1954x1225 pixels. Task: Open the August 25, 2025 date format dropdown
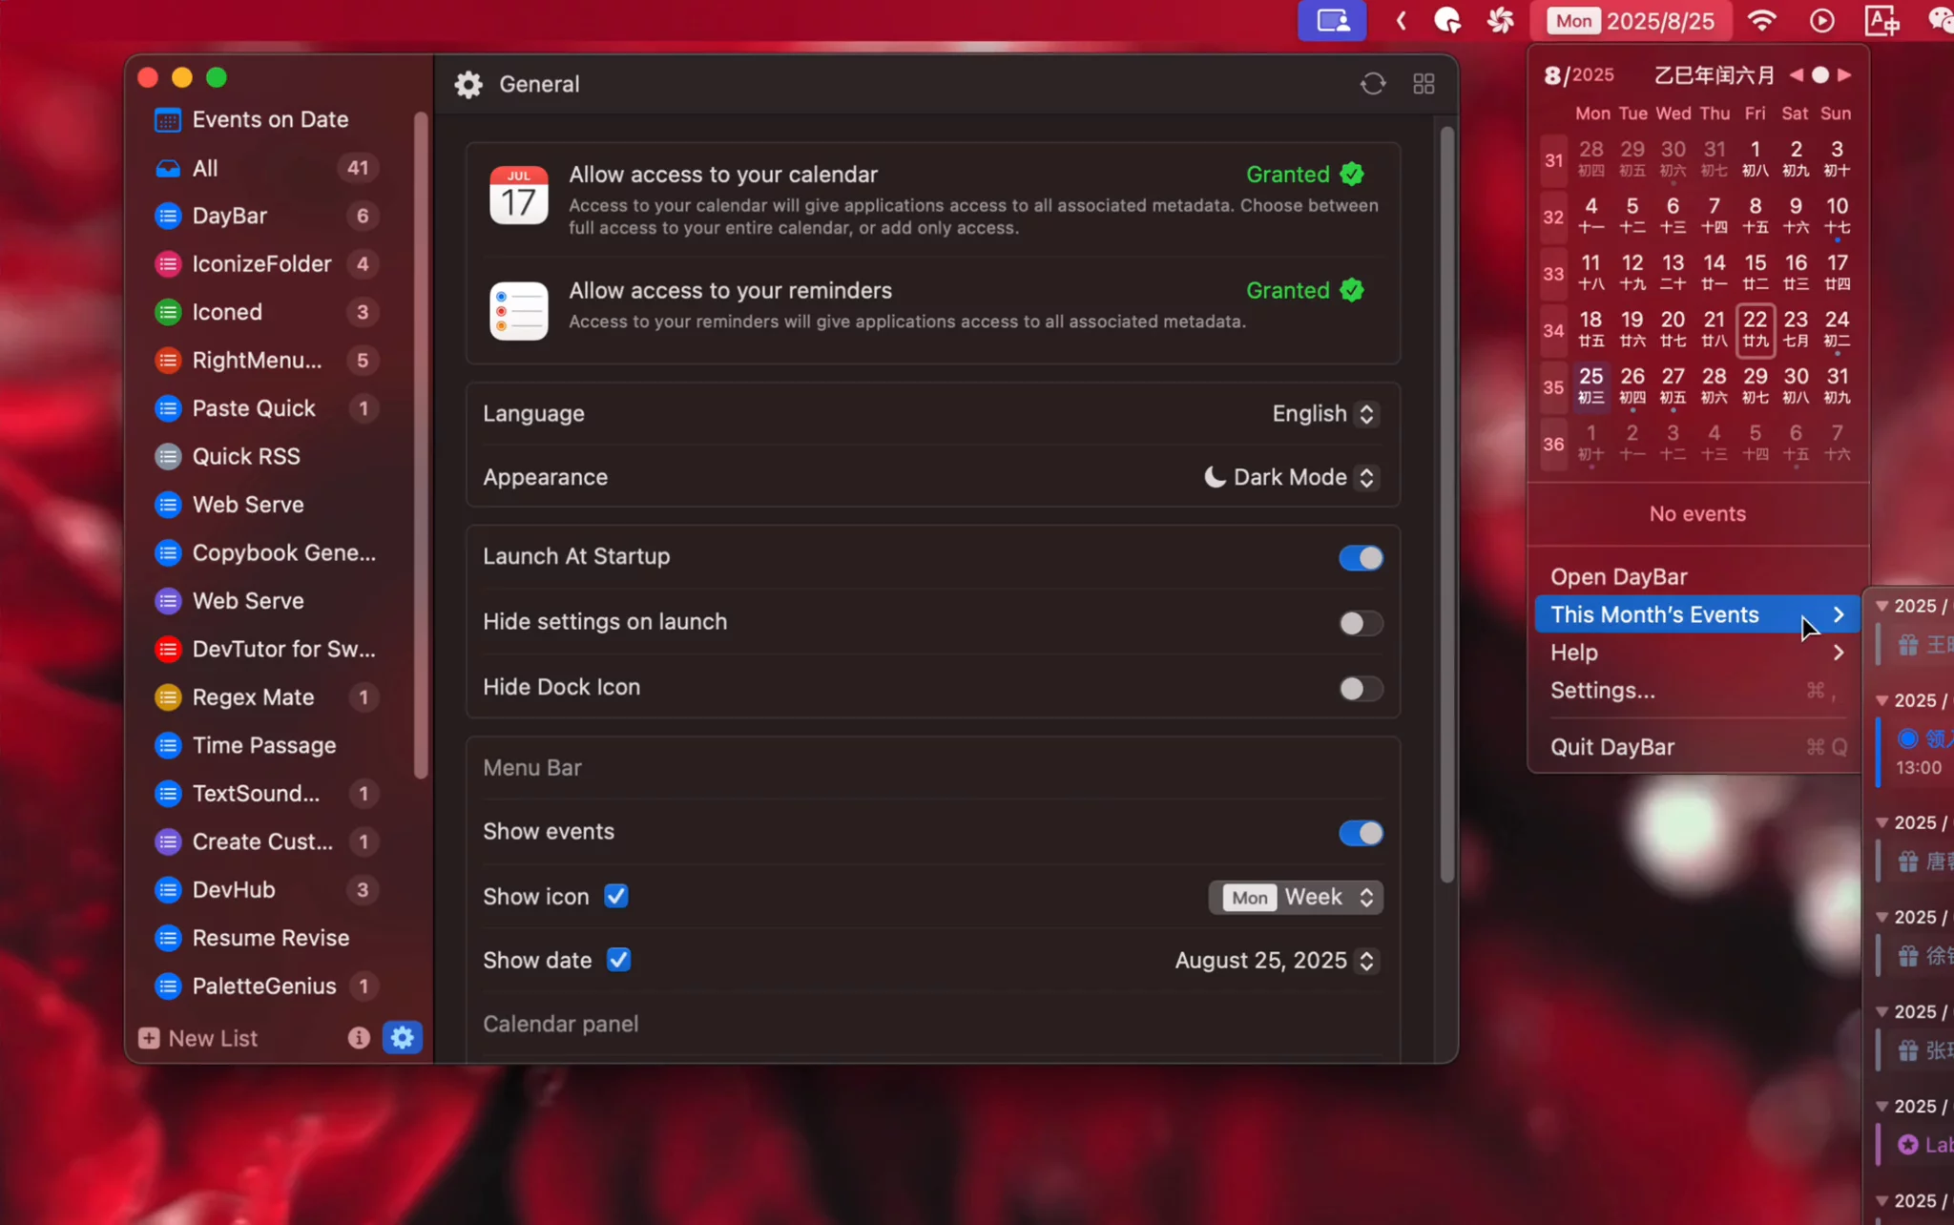tap(1277, 960)
